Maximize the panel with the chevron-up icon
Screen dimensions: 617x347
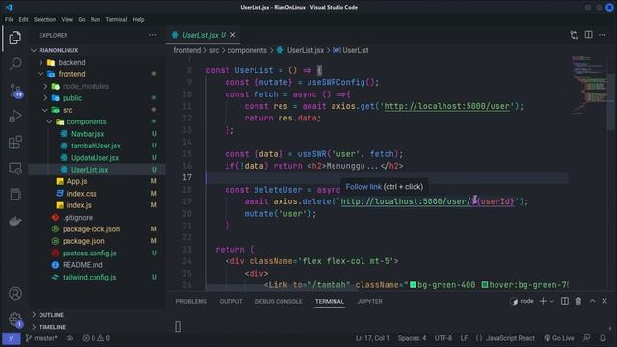pos(592,301)
